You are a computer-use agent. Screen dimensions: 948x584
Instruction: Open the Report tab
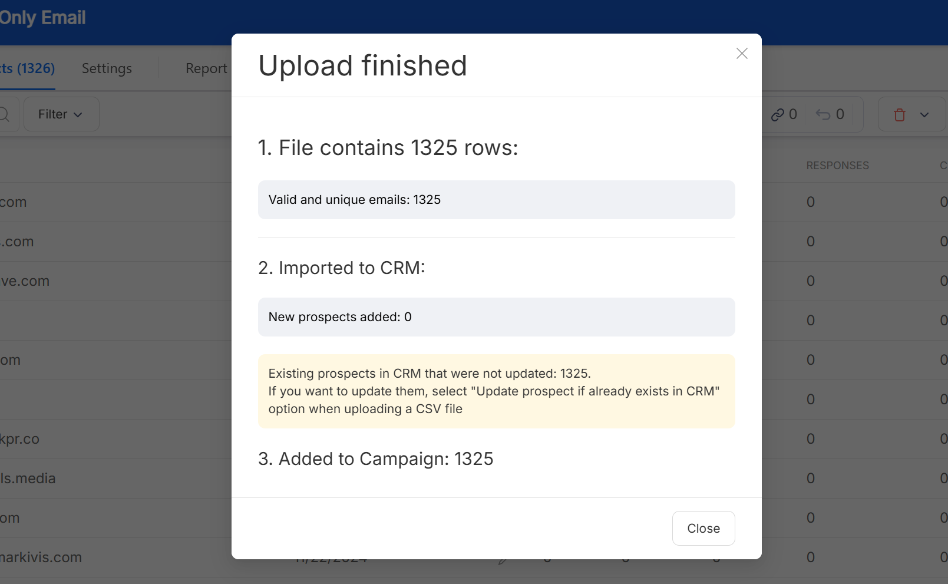tap(206, 68)
